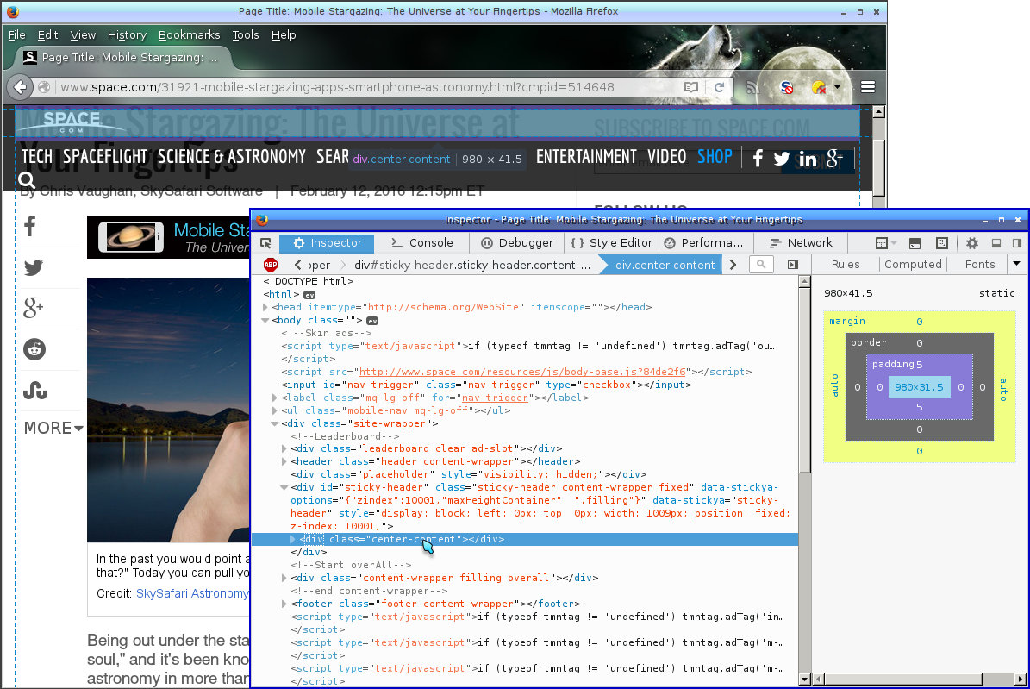Expand the footer content-wrapper node

(284, 604)
